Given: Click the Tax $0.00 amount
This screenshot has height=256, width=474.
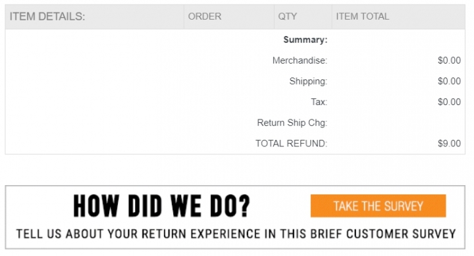Looking at the screenshot, I should (x=449, y=102).
